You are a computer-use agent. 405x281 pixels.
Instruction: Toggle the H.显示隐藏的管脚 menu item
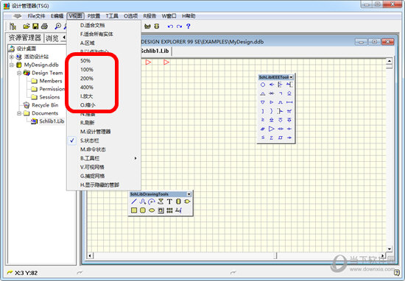point(104,185)
